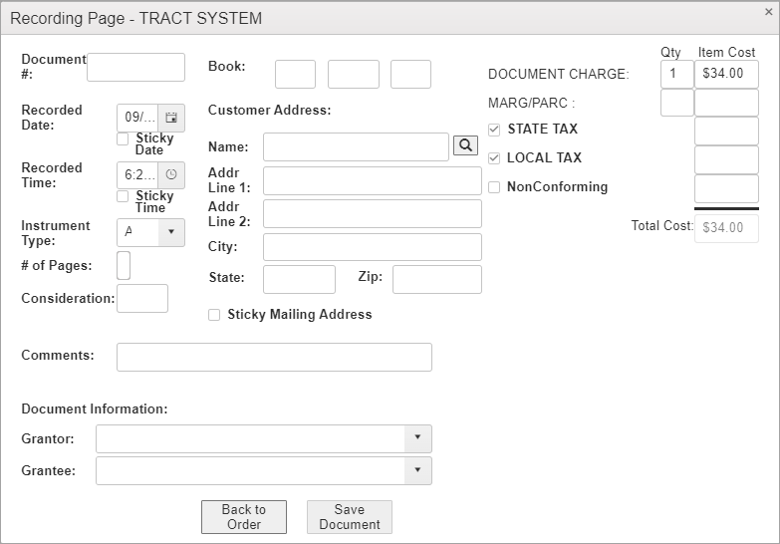The image size is (780, 544).
Task: Enable the Sticky Date checkbox
Action: [x=123, y=139]
